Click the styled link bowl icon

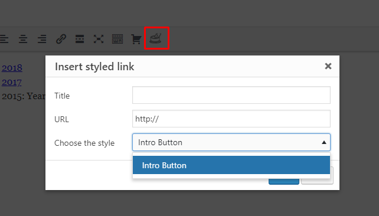click(156, 38)
